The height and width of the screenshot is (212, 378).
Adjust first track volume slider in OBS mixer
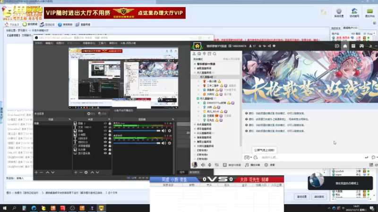[x=137, y=131]
